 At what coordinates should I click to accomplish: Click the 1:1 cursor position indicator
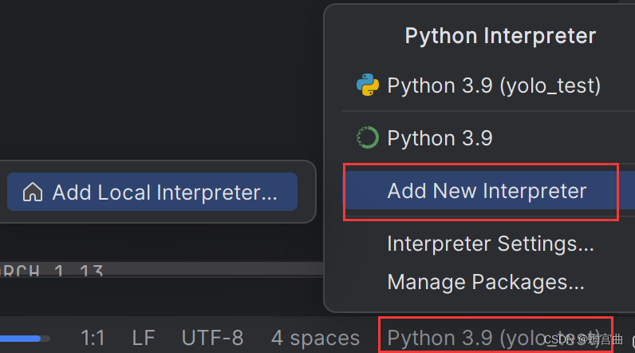pyautogui.click(x=93, y=338)
